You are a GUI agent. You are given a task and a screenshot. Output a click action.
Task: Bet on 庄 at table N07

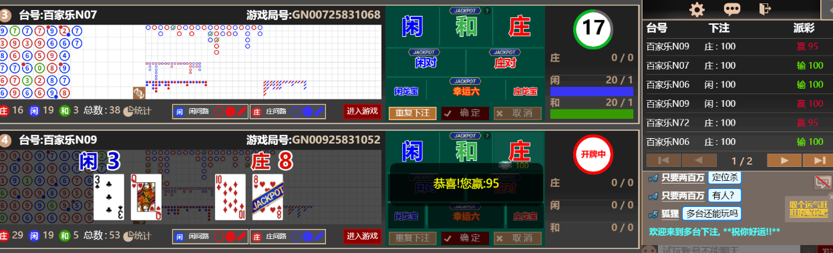coord(519,26)
